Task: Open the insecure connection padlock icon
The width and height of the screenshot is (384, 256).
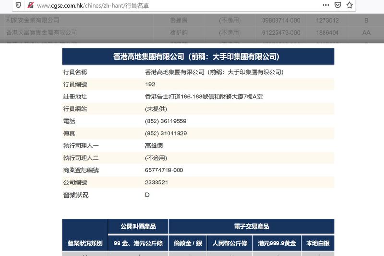Action: [30, 5]
